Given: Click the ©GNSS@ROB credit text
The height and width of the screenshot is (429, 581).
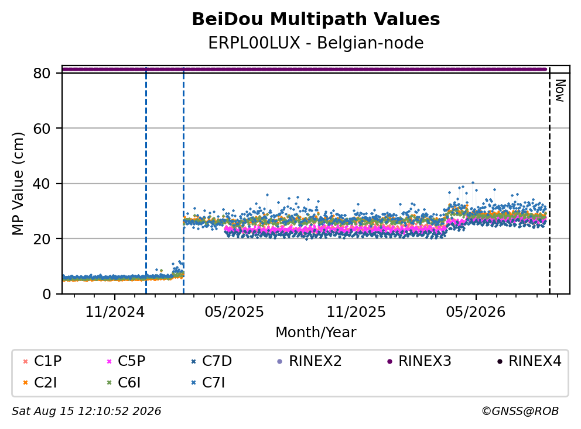Looking at the screenshot, I should tap(520, 411).
